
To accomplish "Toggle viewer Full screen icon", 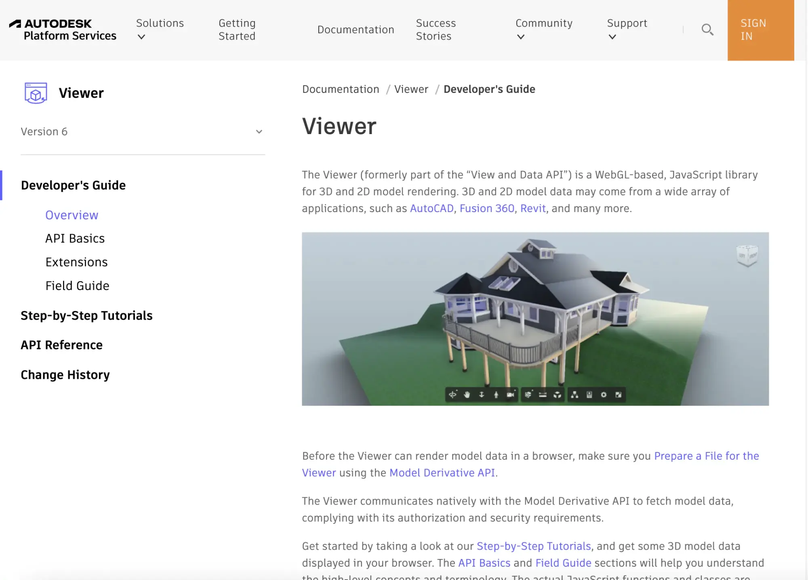I will coord(618,395).
